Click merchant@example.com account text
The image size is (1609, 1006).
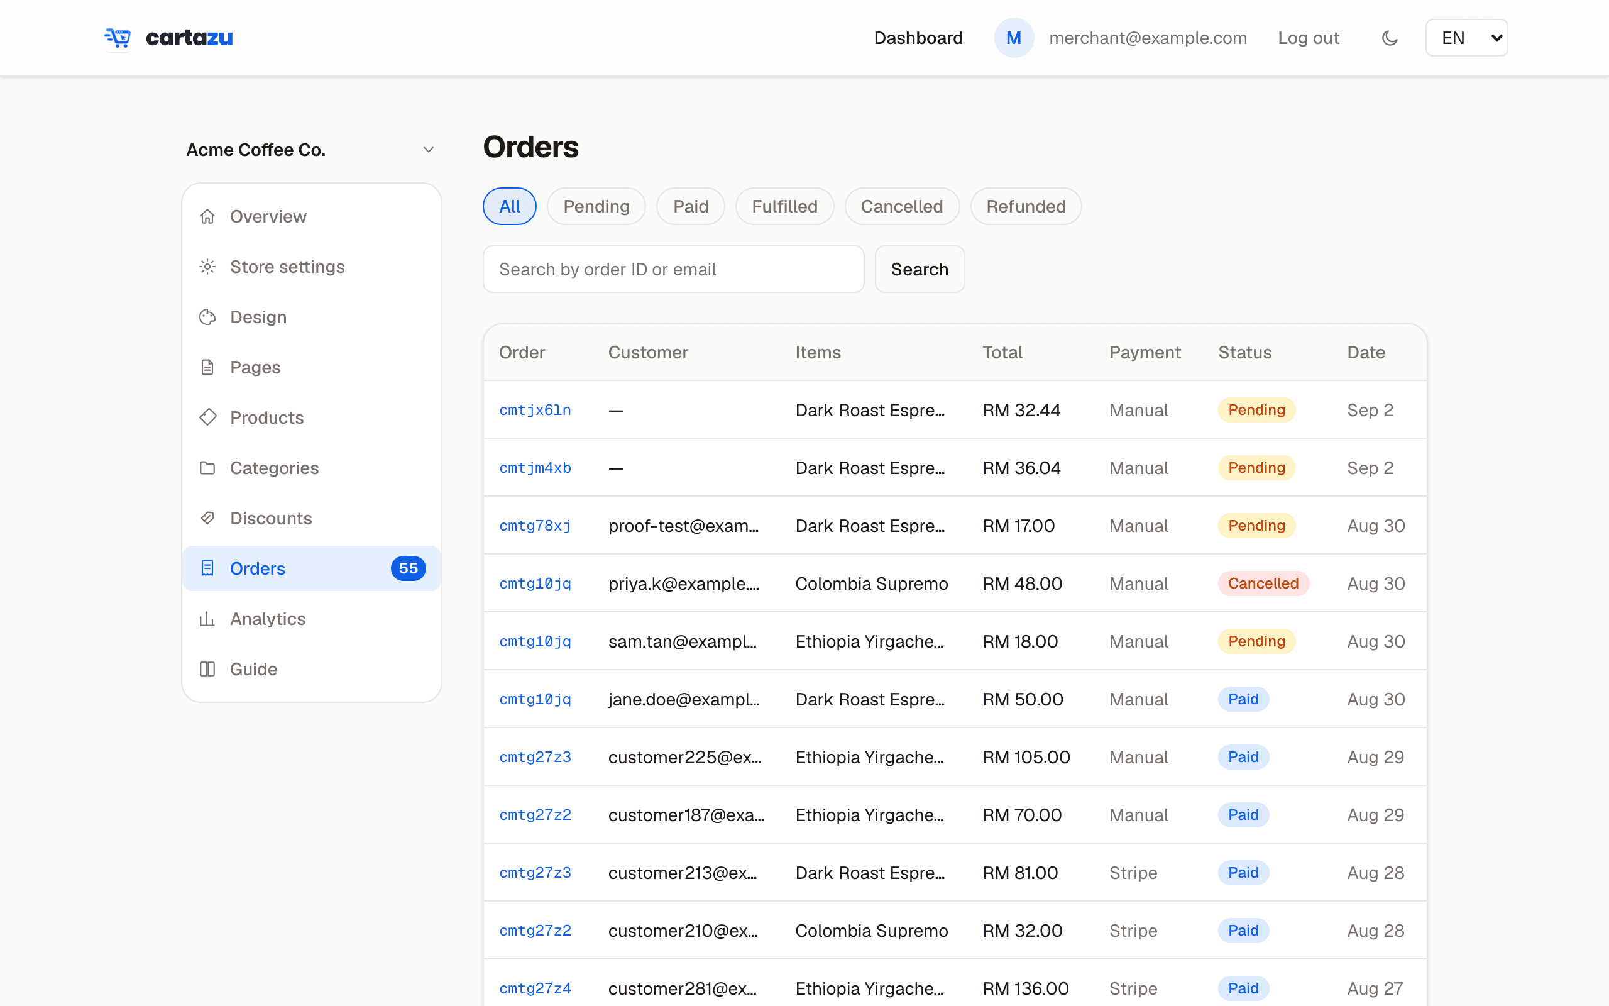pos(1148,38)
